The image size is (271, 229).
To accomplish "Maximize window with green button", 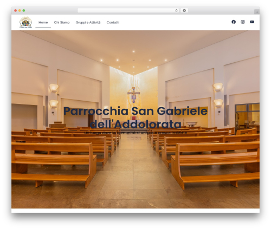I will click(24, 11).
